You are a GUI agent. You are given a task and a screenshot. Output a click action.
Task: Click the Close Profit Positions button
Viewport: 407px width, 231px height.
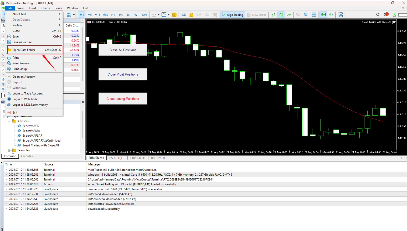point(123,74)
